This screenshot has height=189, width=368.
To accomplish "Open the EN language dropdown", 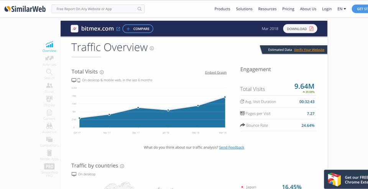I will click(342, 9).
